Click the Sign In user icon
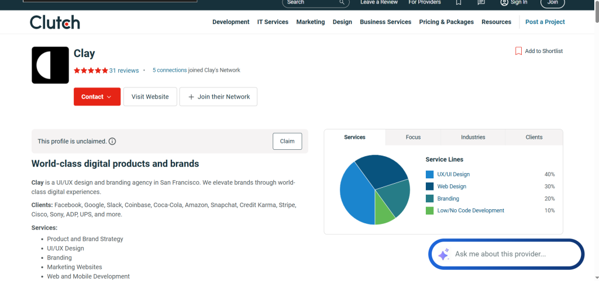Screen dimensions: 599x281 (x=504, y=2)
